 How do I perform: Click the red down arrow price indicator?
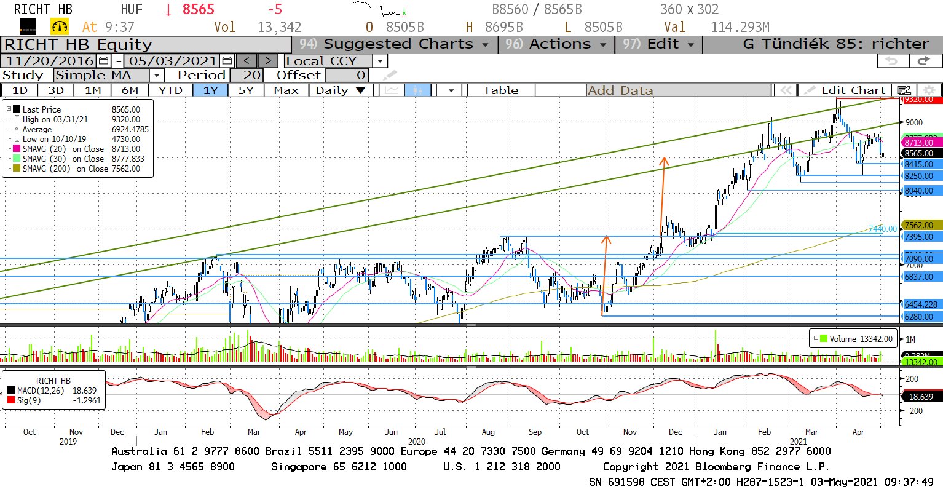[168, 10]
